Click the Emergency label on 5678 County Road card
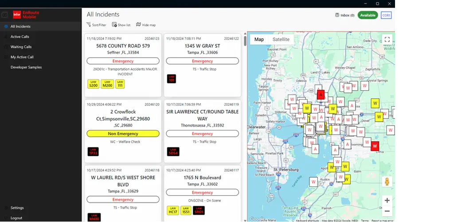The height and width of the screenshot is (222, 454). (x=123, y=61)
